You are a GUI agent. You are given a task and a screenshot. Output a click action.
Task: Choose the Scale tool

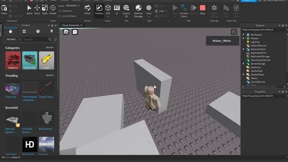point(45,9)
